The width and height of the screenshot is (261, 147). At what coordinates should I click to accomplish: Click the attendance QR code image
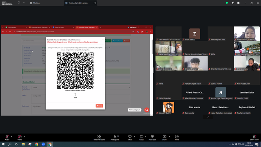coord(75,71)
